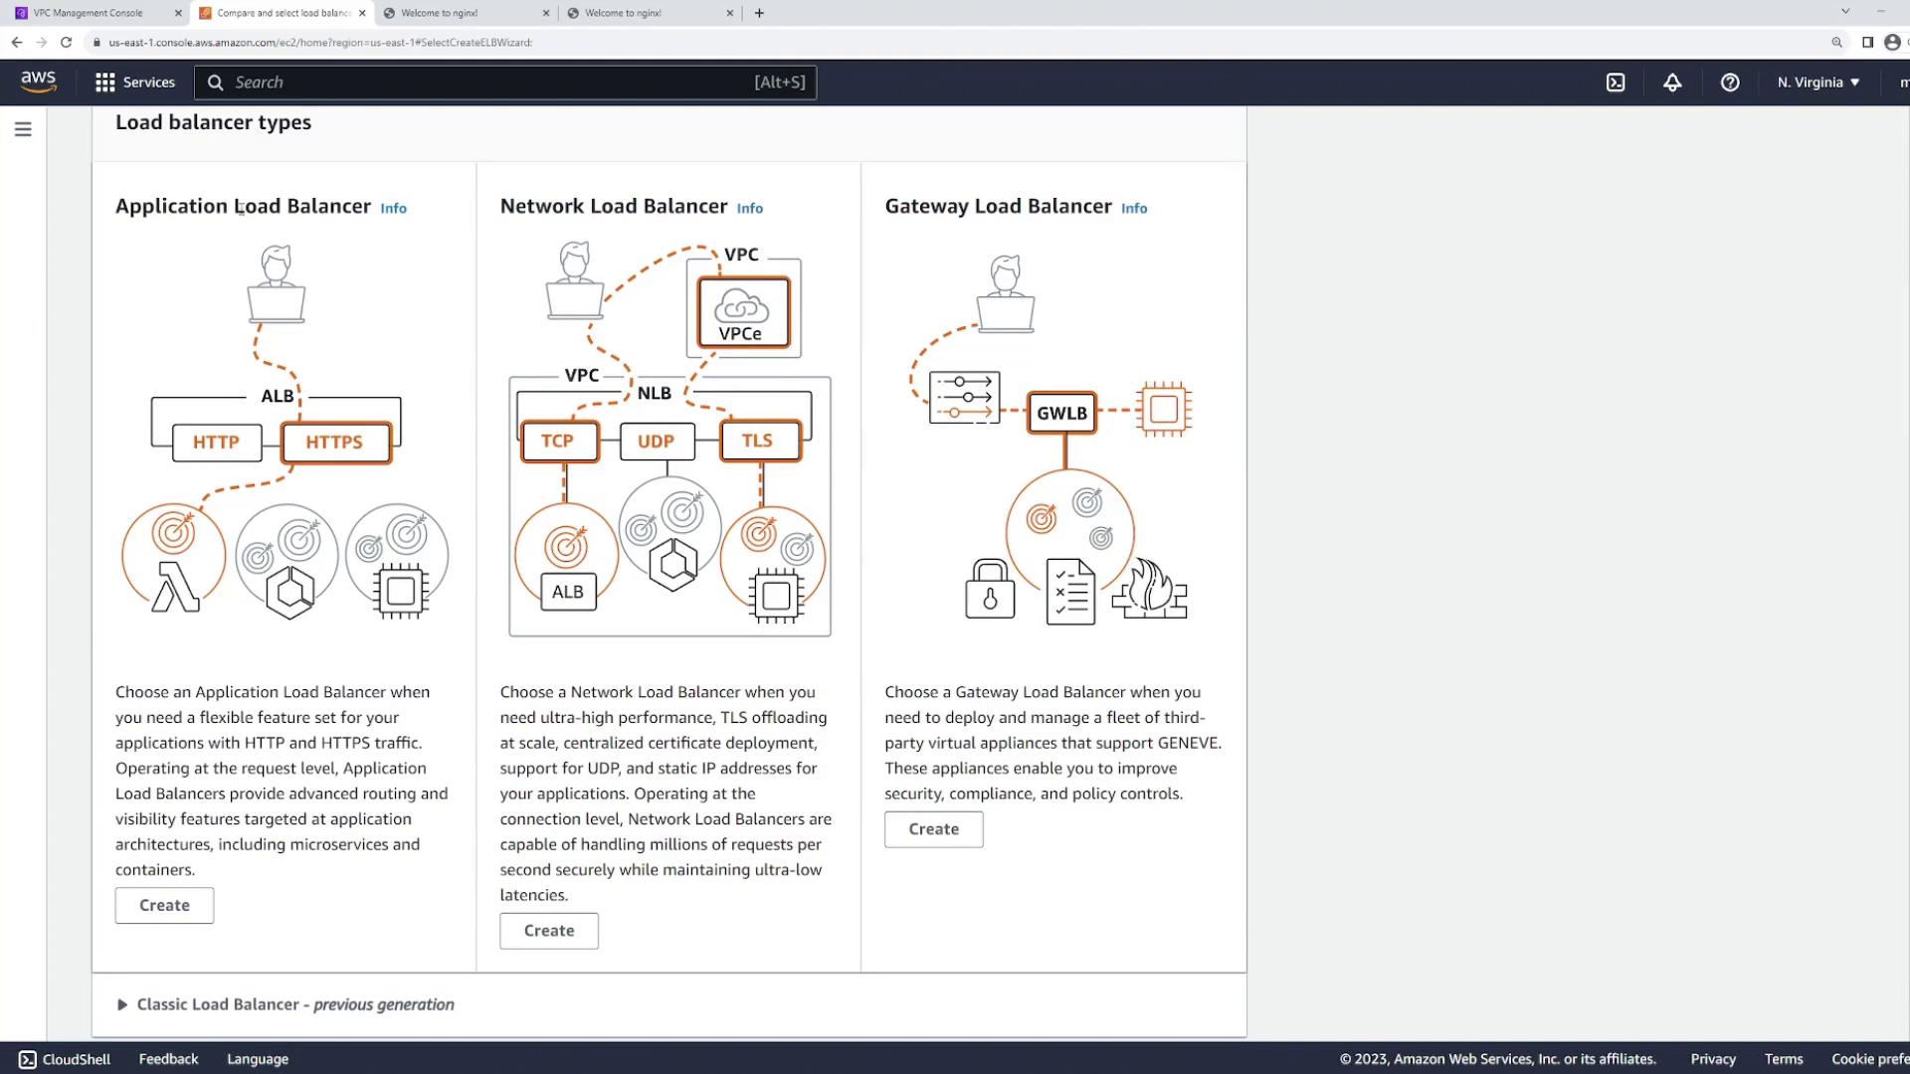Open the browser zoom magnifier icon
This screenshot has height=1074, width=1910.
tap(1836, 42)
